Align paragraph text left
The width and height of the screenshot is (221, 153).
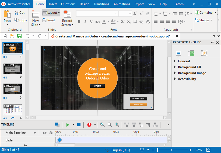click(156, 22)
